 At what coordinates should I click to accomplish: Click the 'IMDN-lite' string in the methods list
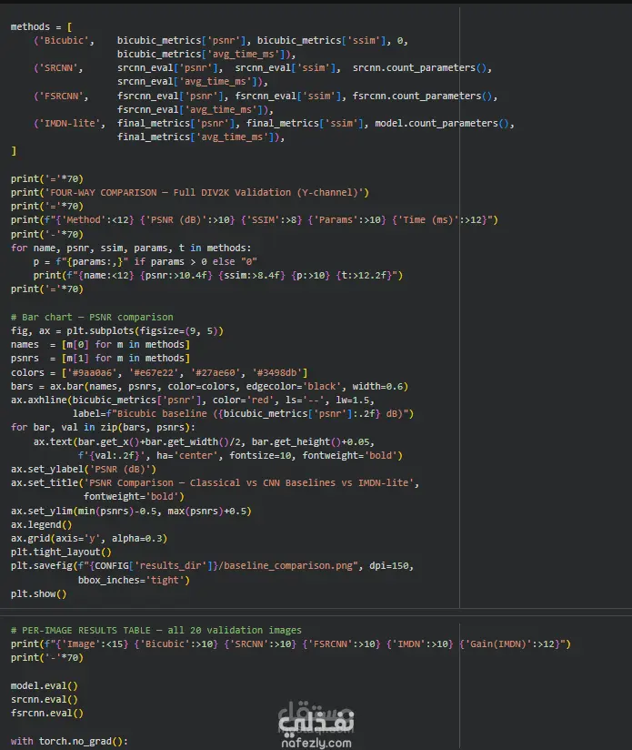coord(72,124)
